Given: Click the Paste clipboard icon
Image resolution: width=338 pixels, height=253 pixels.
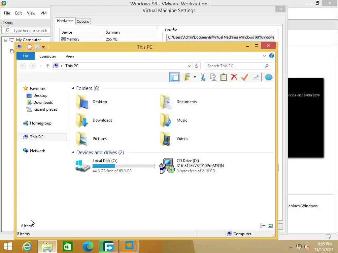Looking at the screenshot, I should click(223, 77).
